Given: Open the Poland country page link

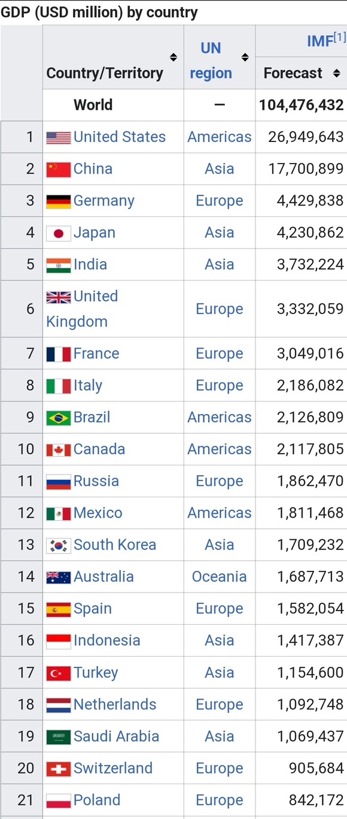Looking at the screenshot, I should pos(96,800).
